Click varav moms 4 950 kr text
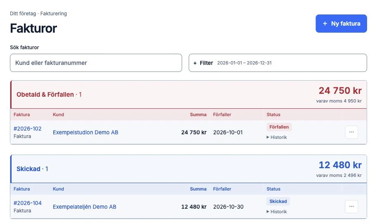377x224 pixels. [339, 101]
